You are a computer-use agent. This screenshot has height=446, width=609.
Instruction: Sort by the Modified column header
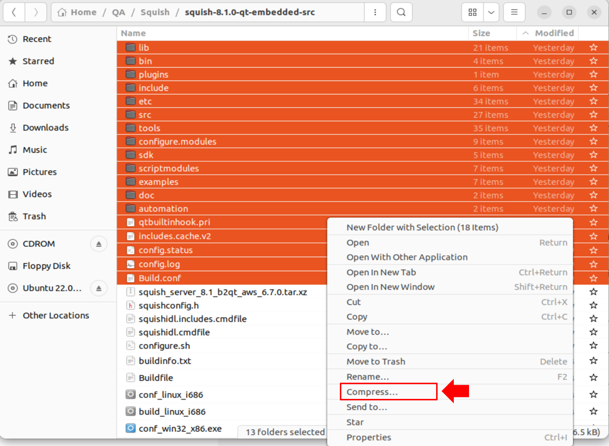coord(554,33)
